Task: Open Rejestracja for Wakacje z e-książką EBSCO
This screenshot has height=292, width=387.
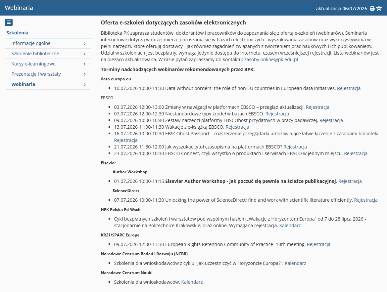Action: [237, 127]
